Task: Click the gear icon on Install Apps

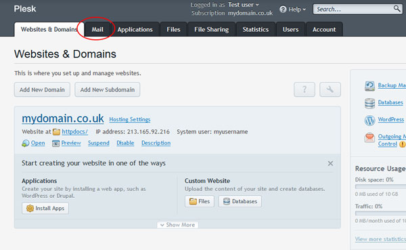Action: (30, 208)
